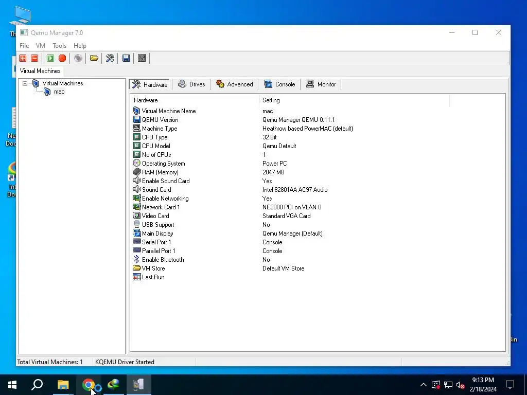Image resolution: width=527 pixels, height=395 pixels.
Task: Click the USB Support plug icon
Action: (x=136, y=224)
